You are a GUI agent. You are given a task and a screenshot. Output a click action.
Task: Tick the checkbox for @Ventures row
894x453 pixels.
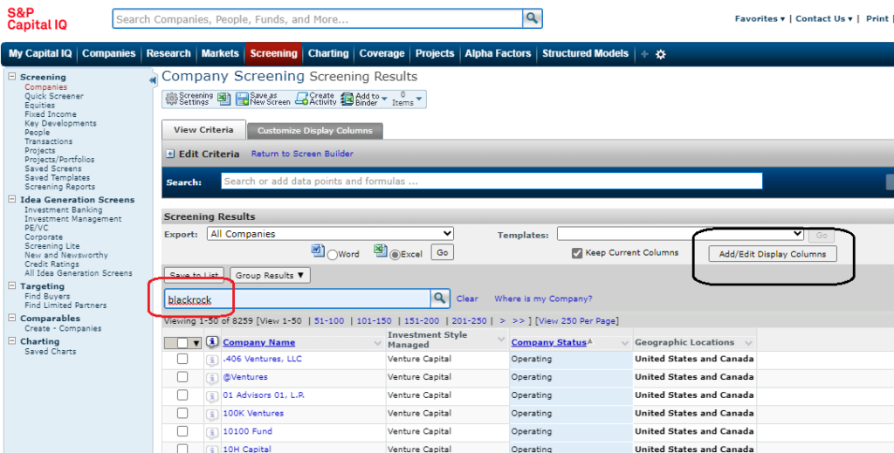tap(182, 377)
